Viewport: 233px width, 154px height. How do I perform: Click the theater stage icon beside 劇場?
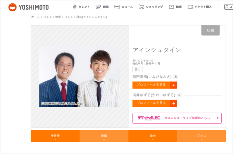coord(98,7)
